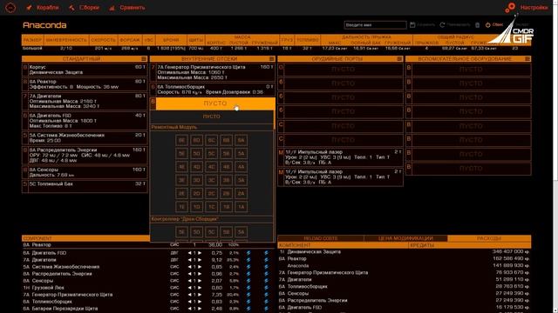Click first lightning icon in Грузовой Люк row
The height and width of the screenshot is (313, 558).
coord(248,288)
